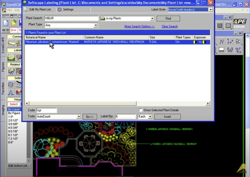Viewport: 250px width, 177px height.
Task: Click the open folder icon in DynaSCAPE toolbar
Action: [14, 23]
